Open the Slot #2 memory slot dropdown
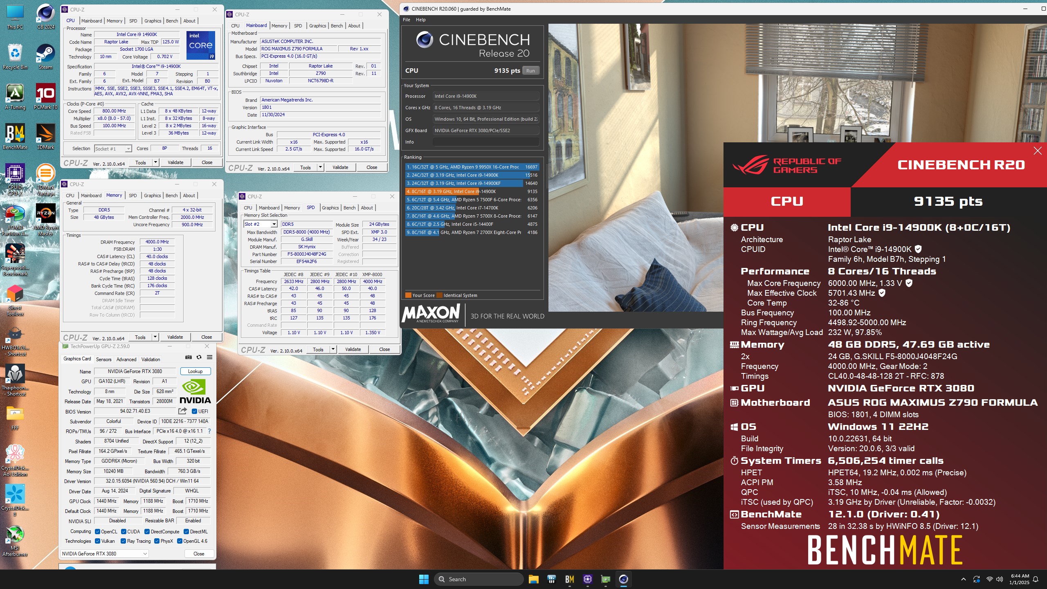This screenshot has width=1047, height=589. pyautogui.click(x=261, y=224)
